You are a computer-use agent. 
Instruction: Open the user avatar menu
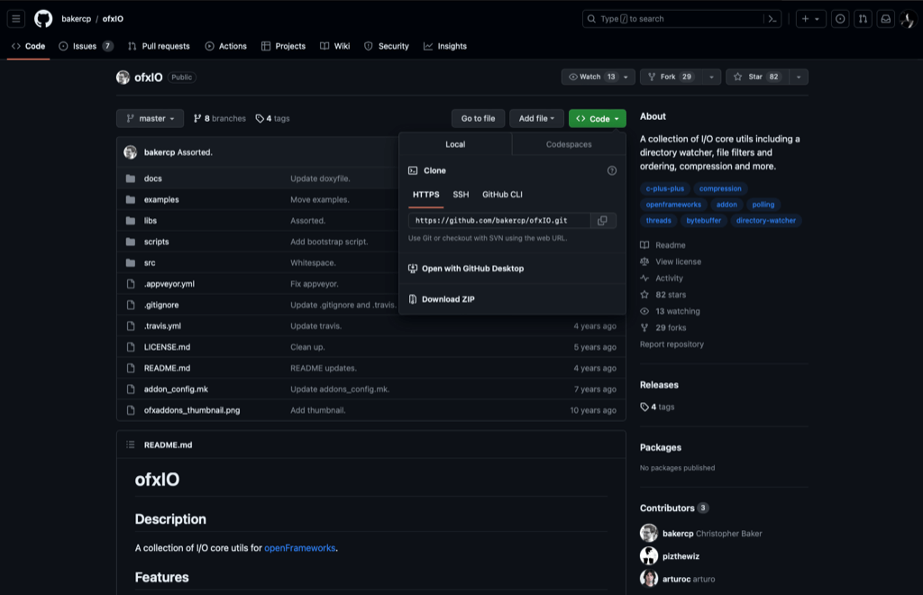pyautogui.click(x=907, y=19)
